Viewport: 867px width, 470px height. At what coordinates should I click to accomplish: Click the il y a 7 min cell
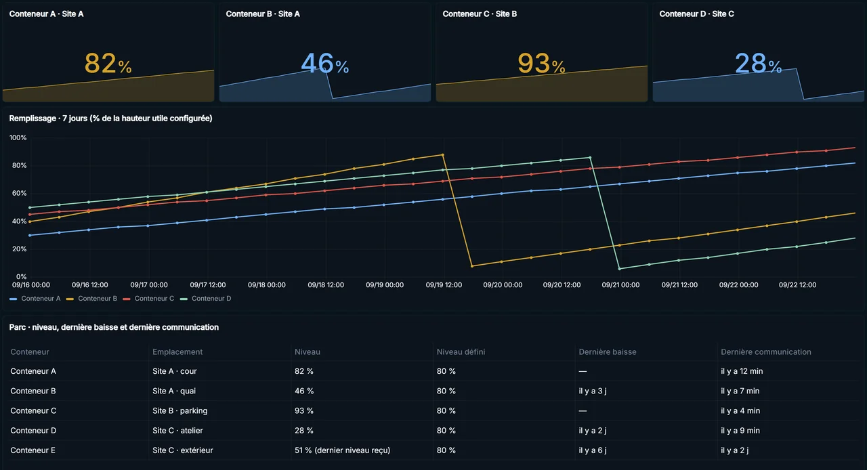pyautogui.click(x=740, y=391)
